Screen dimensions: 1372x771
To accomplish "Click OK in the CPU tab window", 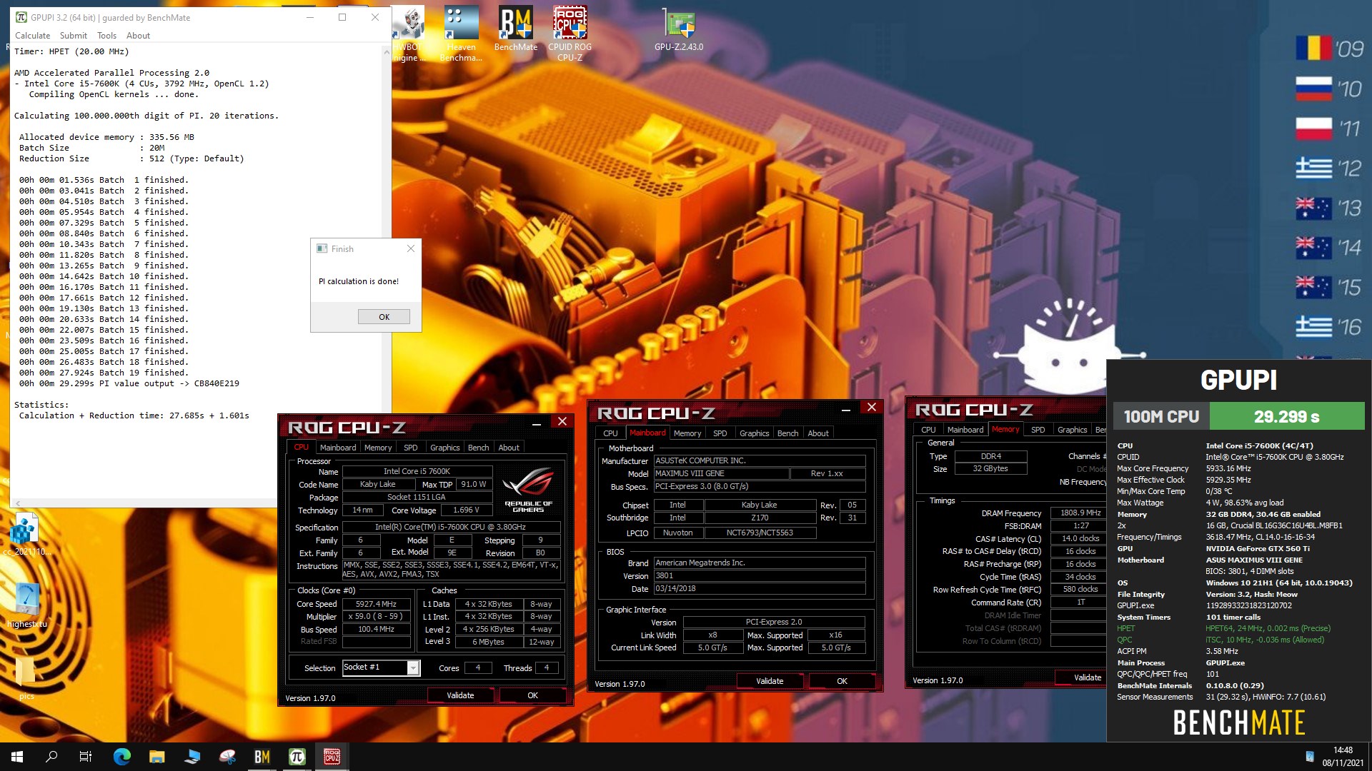I will (532, 695).
